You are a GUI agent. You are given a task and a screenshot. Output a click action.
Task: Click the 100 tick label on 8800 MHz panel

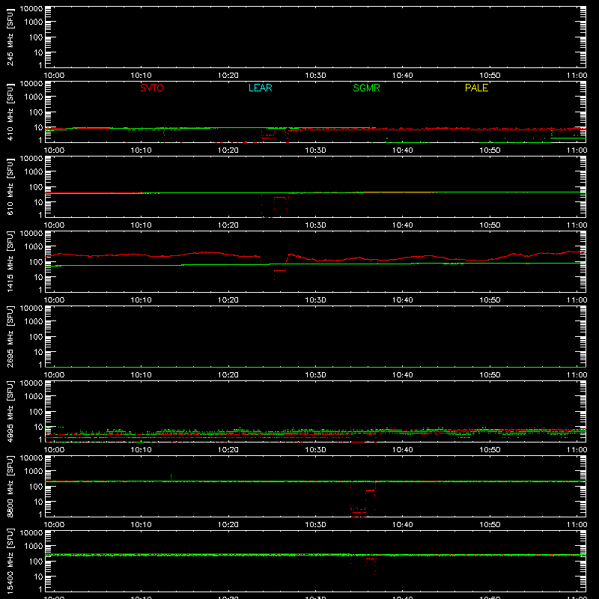point(35,487)
